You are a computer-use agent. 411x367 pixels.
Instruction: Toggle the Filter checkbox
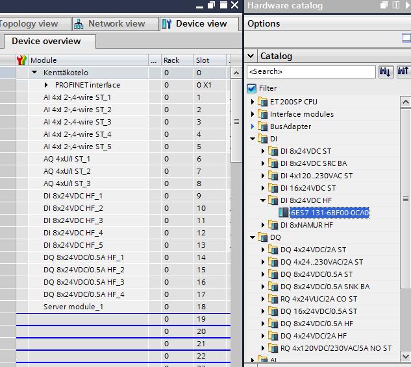(x=252, y=88)
